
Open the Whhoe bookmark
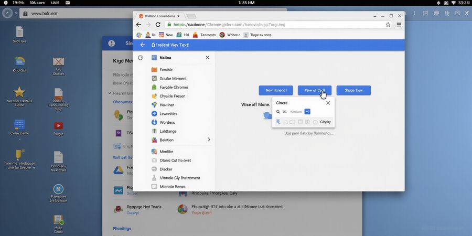pyautogui.click(x=230, y=35)
